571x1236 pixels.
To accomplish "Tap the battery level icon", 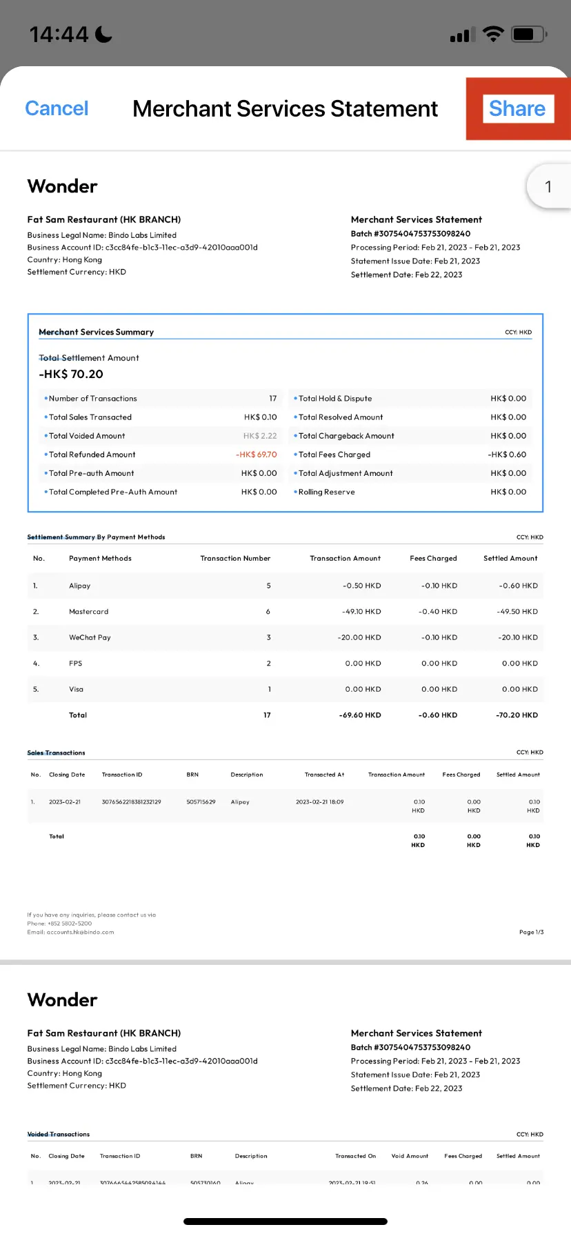I will pyautogui.click(x=530, y=34).
